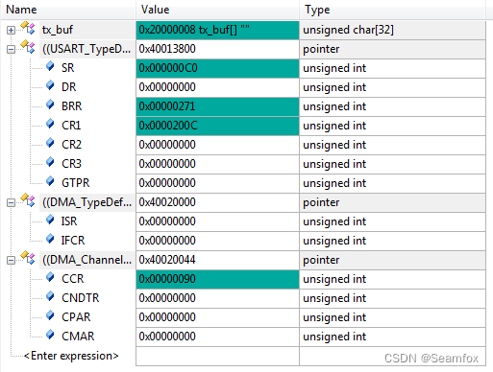Image resolution: width=493 pixels, height=372 pixels.
Task: Click the ISR member diamond icon
Action: click(50, 220)
